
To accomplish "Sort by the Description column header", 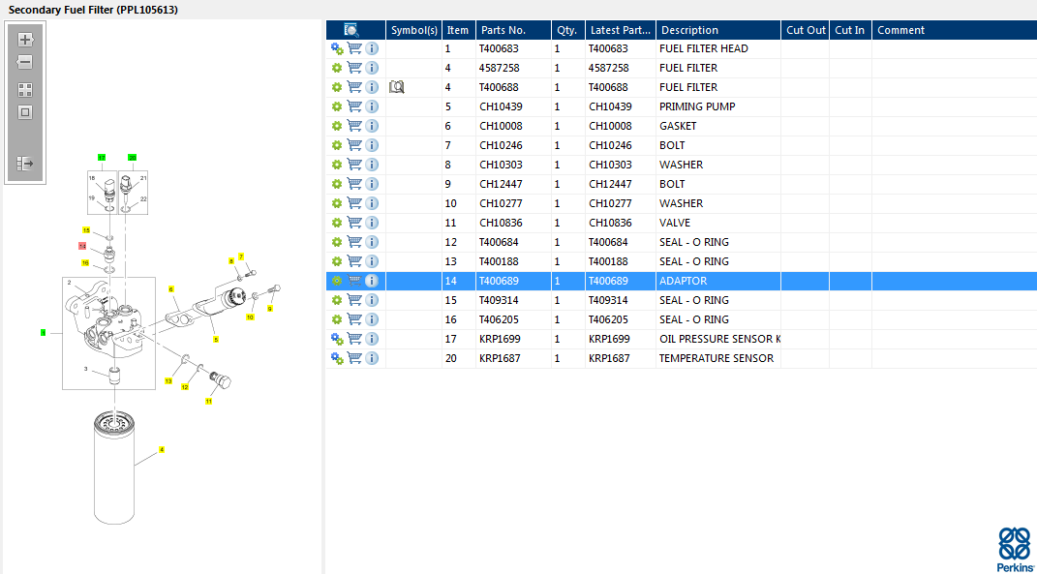I will coord(718,30).
